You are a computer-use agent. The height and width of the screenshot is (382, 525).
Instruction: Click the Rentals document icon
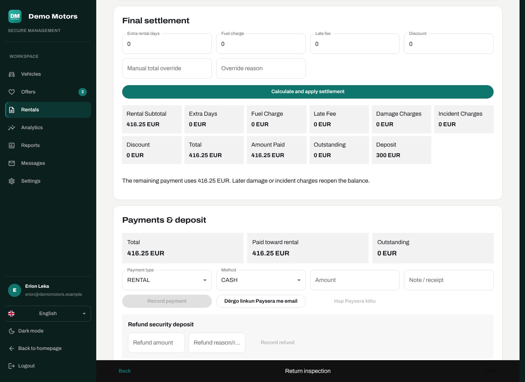click(x=12, y=110)
